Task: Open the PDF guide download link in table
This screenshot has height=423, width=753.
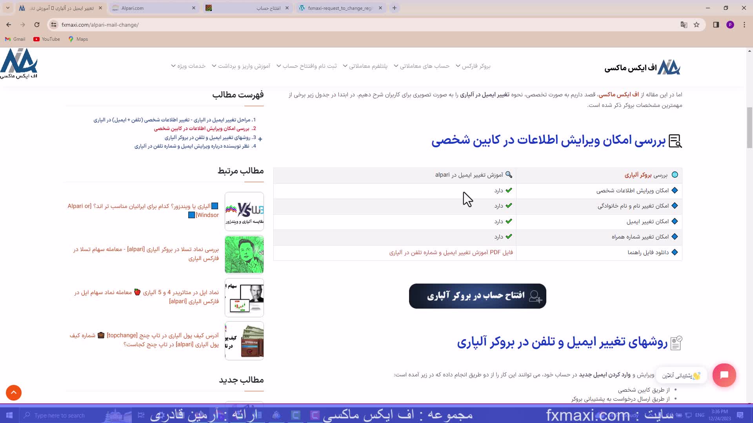Action: pos(451,253)
